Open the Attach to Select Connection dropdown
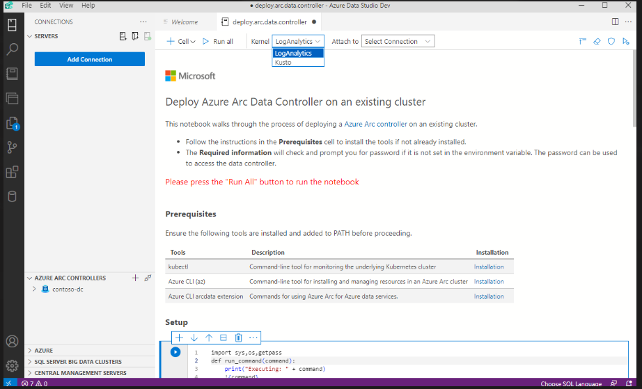Viewport: 642px width, 389px height. click(x=398, y=41)
